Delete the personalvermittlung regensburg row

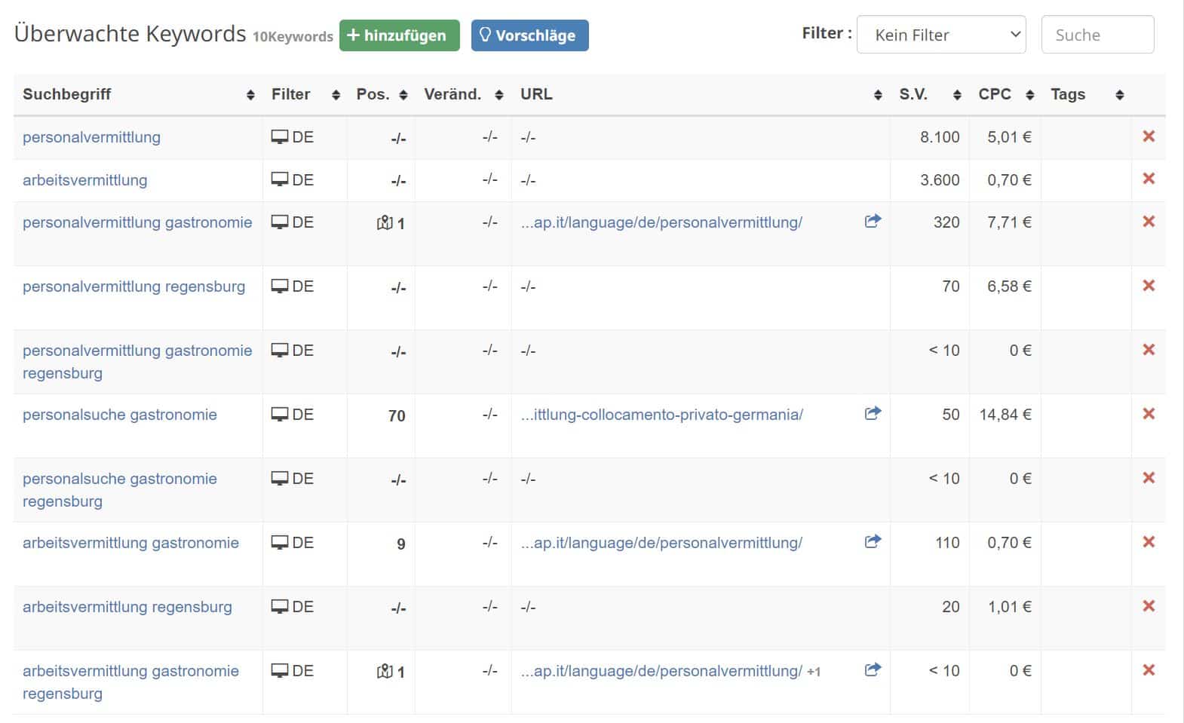pos(1149,286)
